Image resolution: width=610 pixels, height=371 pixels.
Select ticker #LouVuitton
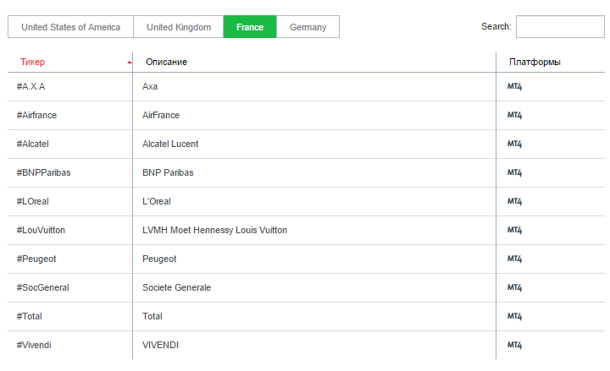click(41, 230)
